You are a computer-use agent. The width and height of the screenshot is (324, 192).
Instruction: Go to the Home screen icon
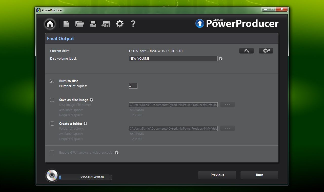click(x=50, y=24)
